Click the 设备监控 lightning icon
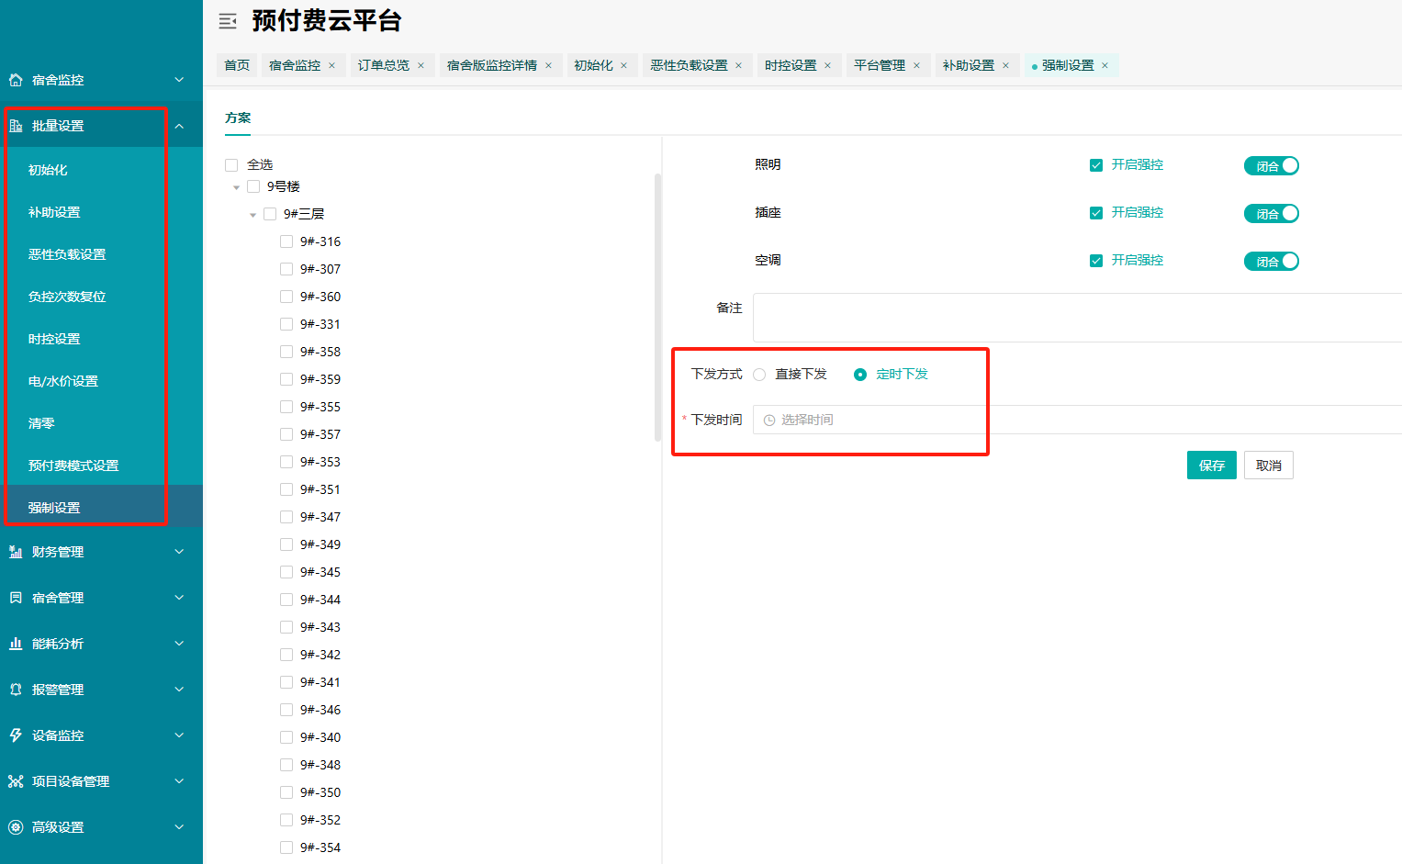 16,735
